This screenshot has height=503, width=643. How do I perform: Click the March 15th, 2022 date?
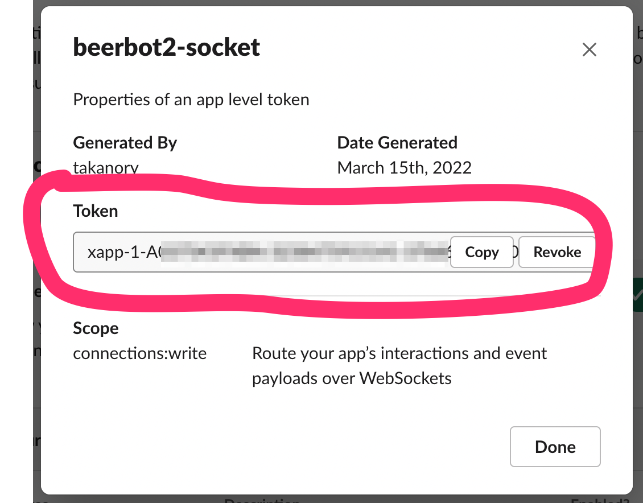[x=404, y=168]
